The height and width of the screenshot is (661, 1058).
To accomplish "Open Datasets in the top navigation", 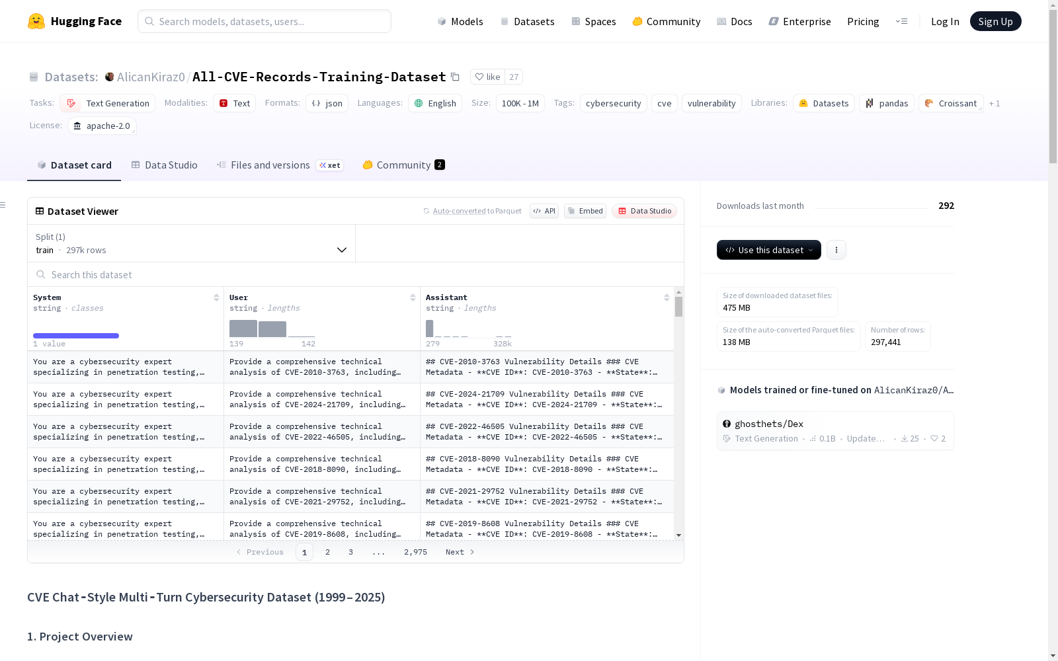I will tap(527, 21).
